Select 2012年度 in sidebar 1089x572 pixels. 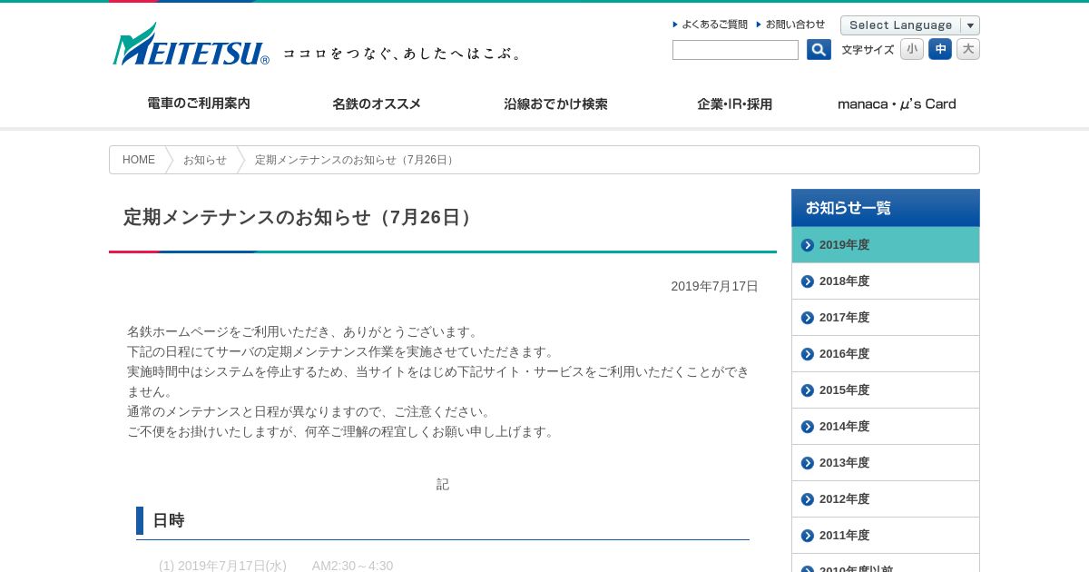tap(886, 499)
